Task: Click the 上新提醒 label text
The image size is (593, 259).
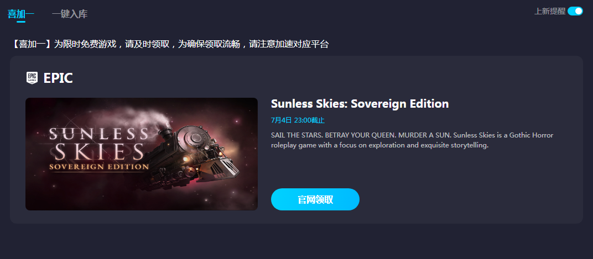Action: pos(550,12)
